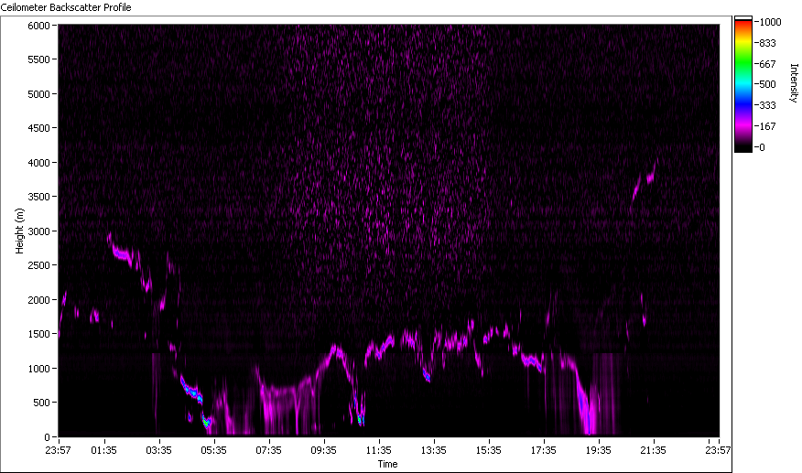
Task: Click the 13:35 time axis label
Action: pos(434,450)
